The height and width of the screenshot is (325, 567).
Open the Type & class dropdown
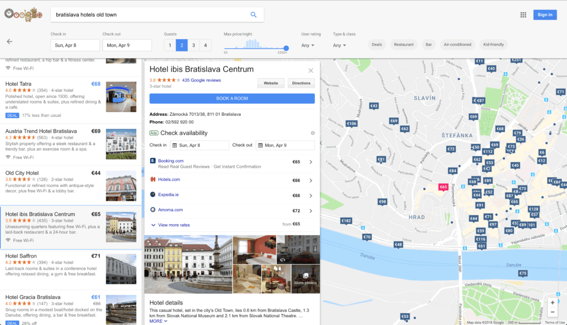pyautogui.click(x=339, y=45)
